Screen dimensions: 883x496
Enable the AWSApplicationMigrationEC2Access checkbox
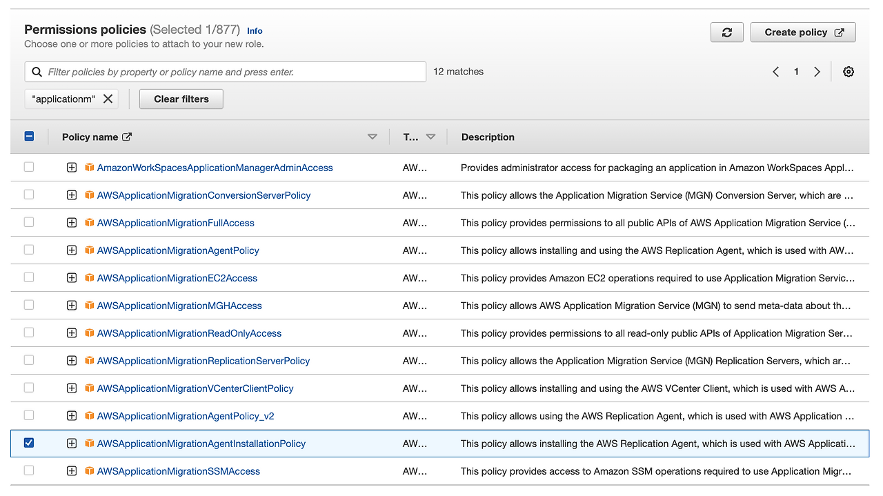point(28,277)
